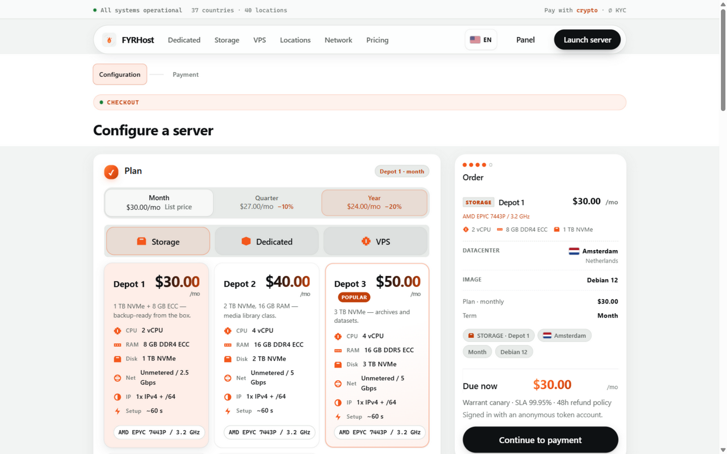Click the RAM icon in the Depot 1 card
Viewport: 727px width, 454px height.
[x=118, y=345]
